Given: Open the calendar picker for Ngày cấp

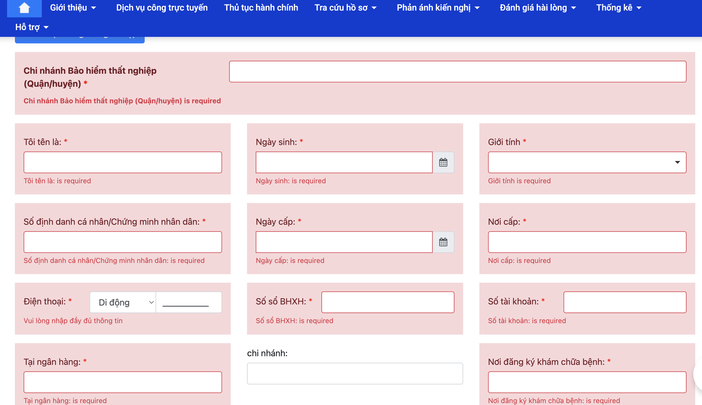Looking at the screenshot, I should click(x=443, y=242).
